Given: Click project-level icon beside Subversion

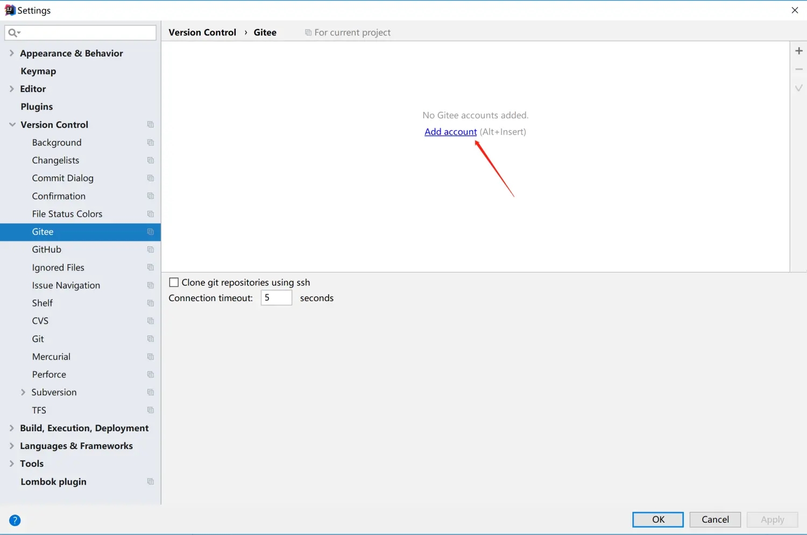Looking at the screenshot, I should click(151, 393).
